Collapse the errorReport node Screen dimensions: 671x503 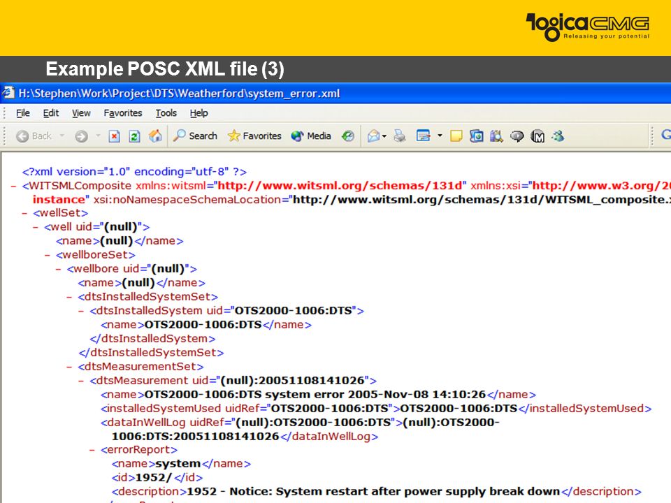(x=92, y=450)
